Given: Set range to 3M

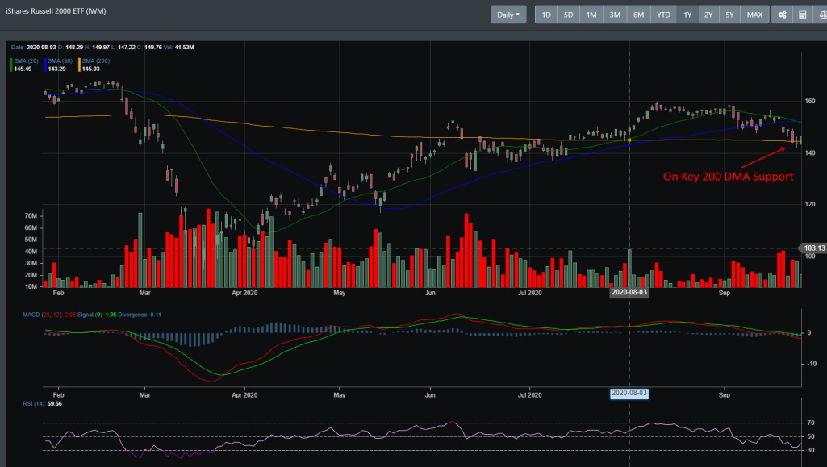Looking at the screenshot, I should pos(615,15).
